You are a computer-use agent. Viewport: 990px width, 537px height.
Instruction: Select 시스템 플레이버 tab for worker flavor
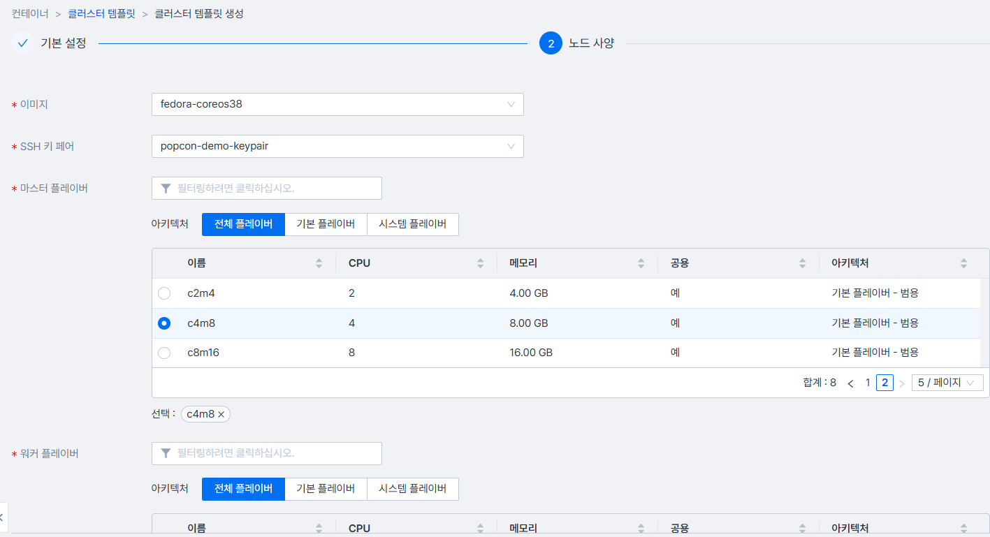[412, 489]
